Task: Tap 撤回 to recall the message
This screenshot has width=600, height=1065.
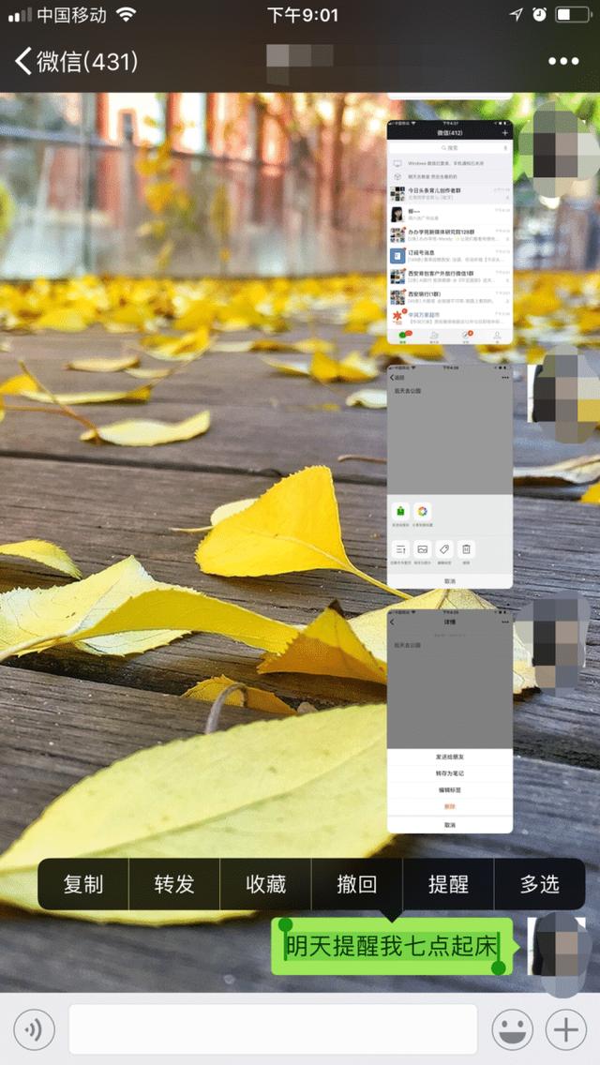Action: click(357, 884)
